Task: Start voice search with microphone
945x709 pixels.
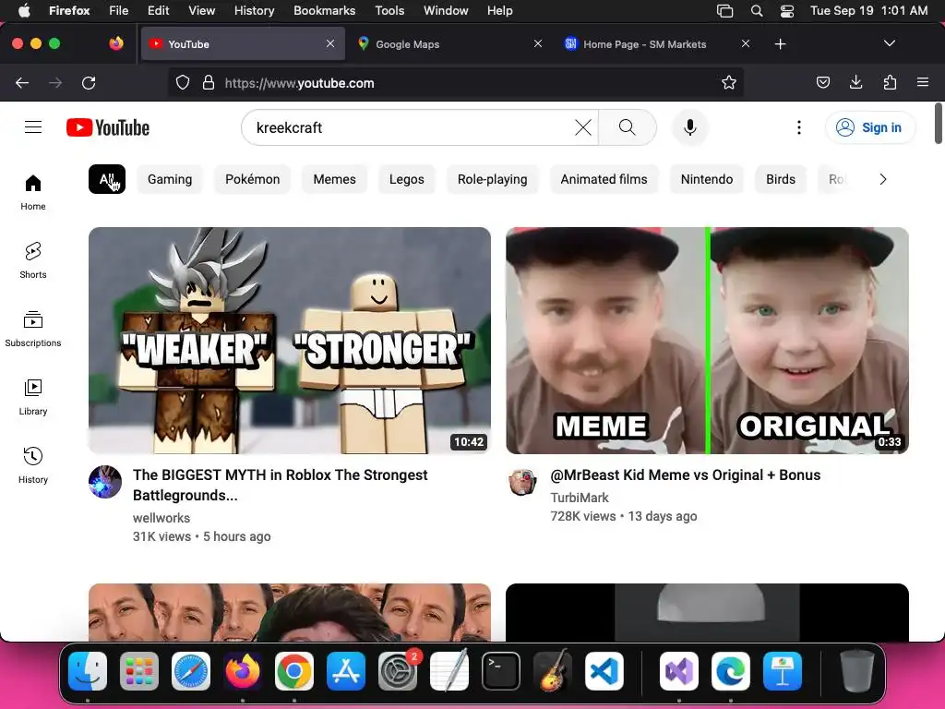Action: [x=690, y=127]
